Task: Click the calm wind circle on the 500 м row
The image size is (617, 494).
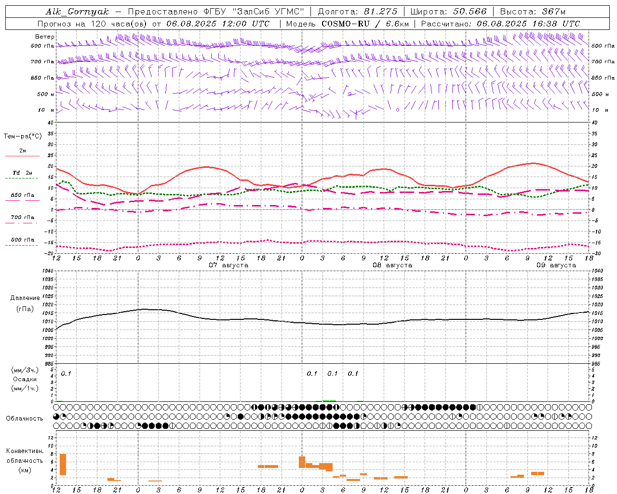Action: pyautogui.click(x=349, y=94)
